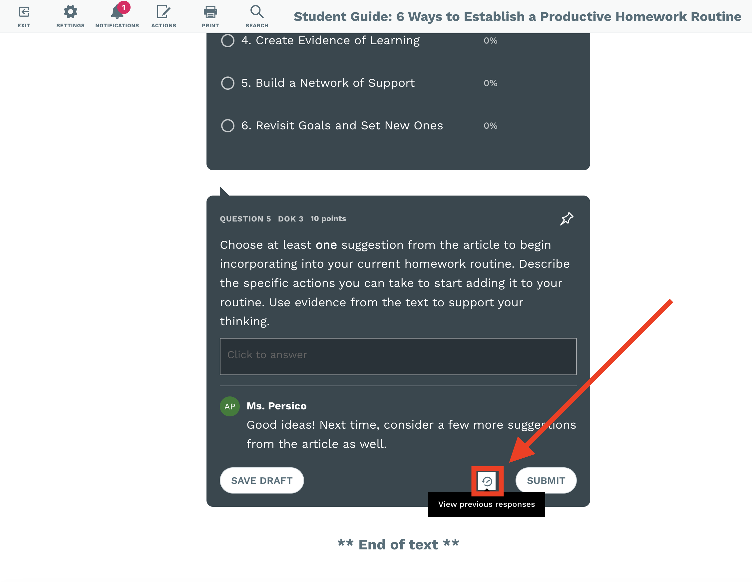The height and width of the screenshot is (582, 752).
Task: Click the Student Guide page title
Action: [517, 17]
